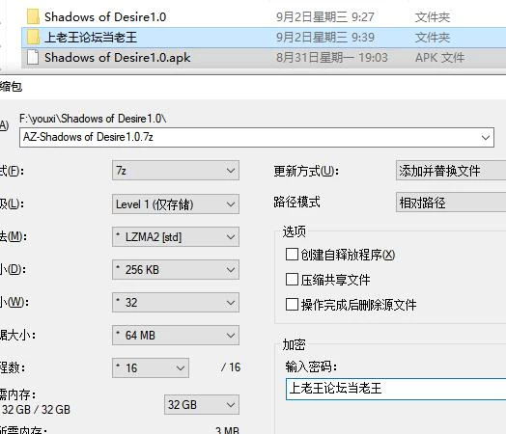Enable the 压缩共享文件 checkbox

coord(292,280)
